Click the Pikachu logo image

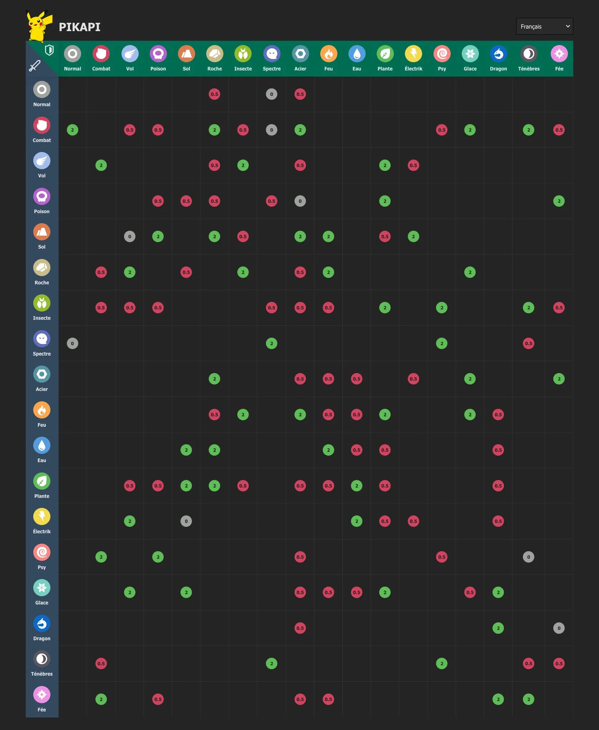(x=40, y=26)
